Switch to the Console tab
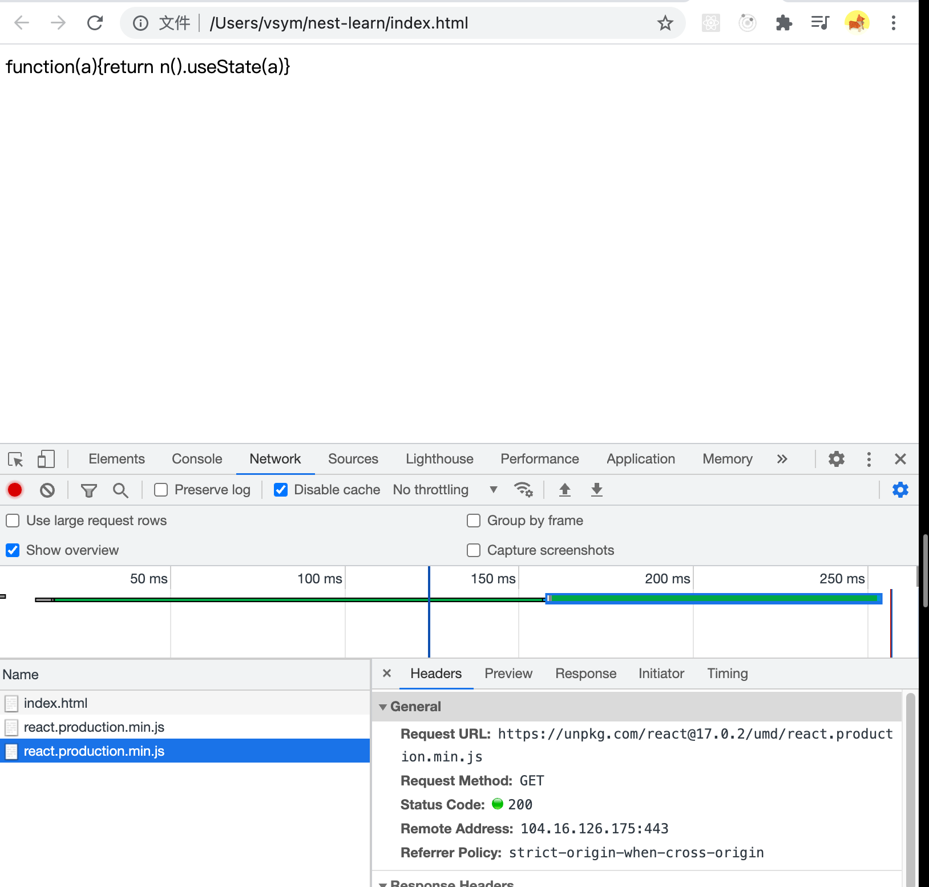This screenshot has height=887, width=929. pos(197,459)
